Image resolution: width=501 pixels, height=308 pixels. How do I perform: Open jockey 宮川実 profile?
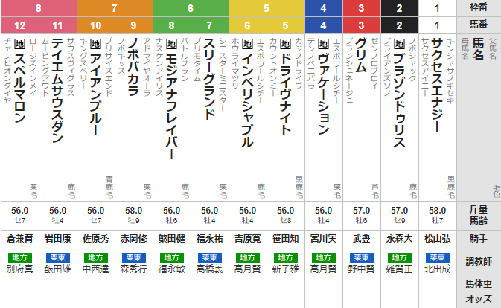pyautogui.click(x=323, y=239)
